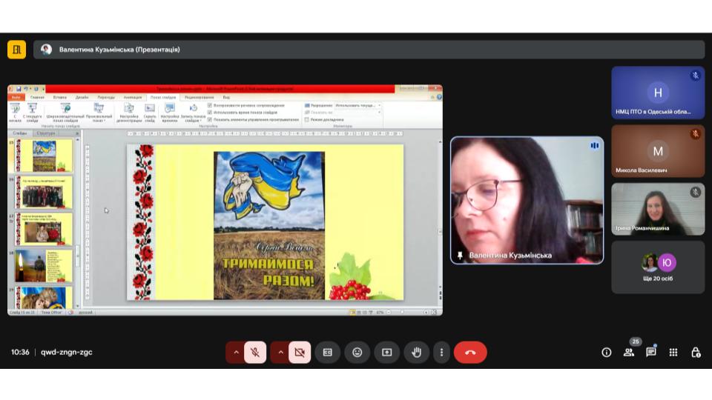Open audio settings arrow beside microphone
The image size is (712, 400).
coord(236,353)
